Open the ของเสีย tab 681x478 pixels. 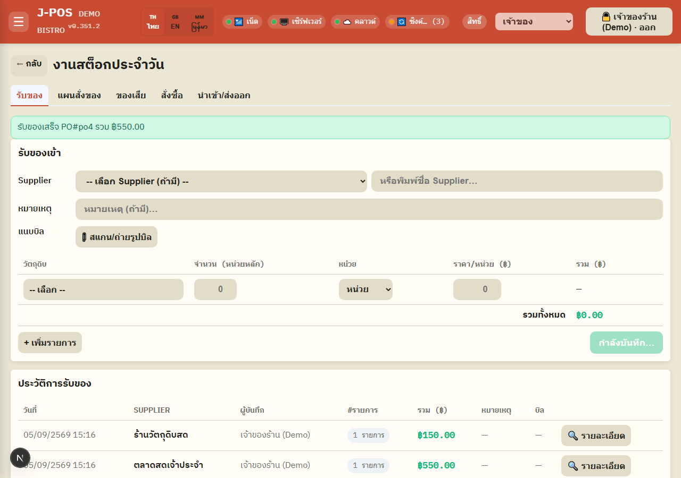[131, 96]
